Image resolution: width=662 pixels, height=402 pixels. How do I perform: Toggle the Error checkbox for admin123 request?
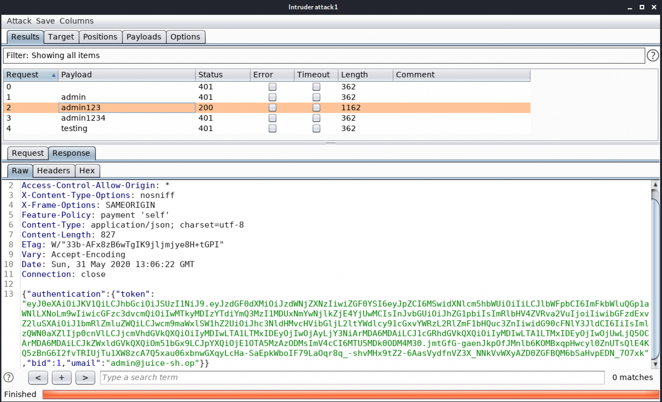pyautogui.click(x=272, y=108)
